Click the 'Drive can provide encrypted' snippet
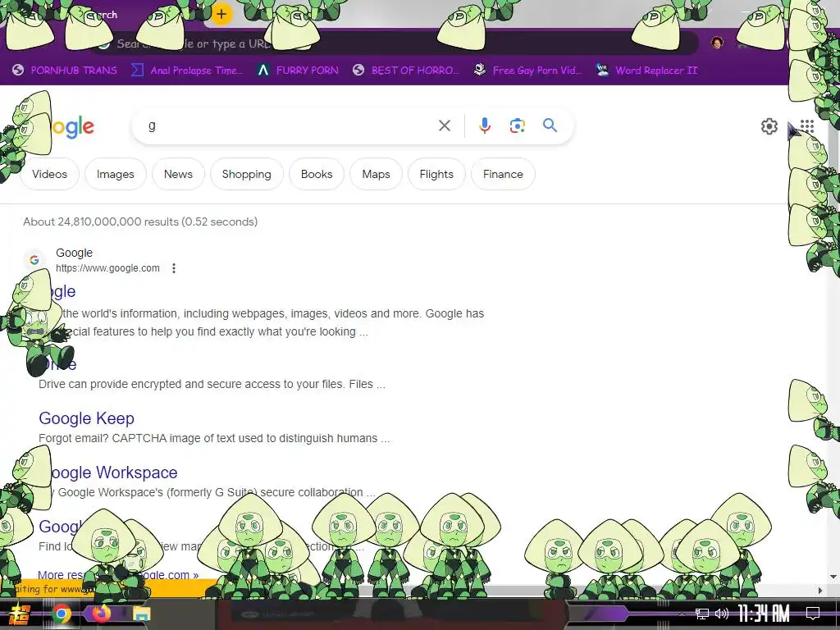 tap(212, 384)
